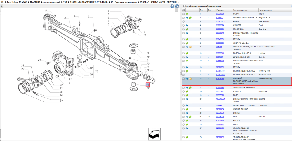Click the green arrow icon in row 24 БОЛТ M12x33
This screenshot has height=141, width=292.
click(190, 117)
